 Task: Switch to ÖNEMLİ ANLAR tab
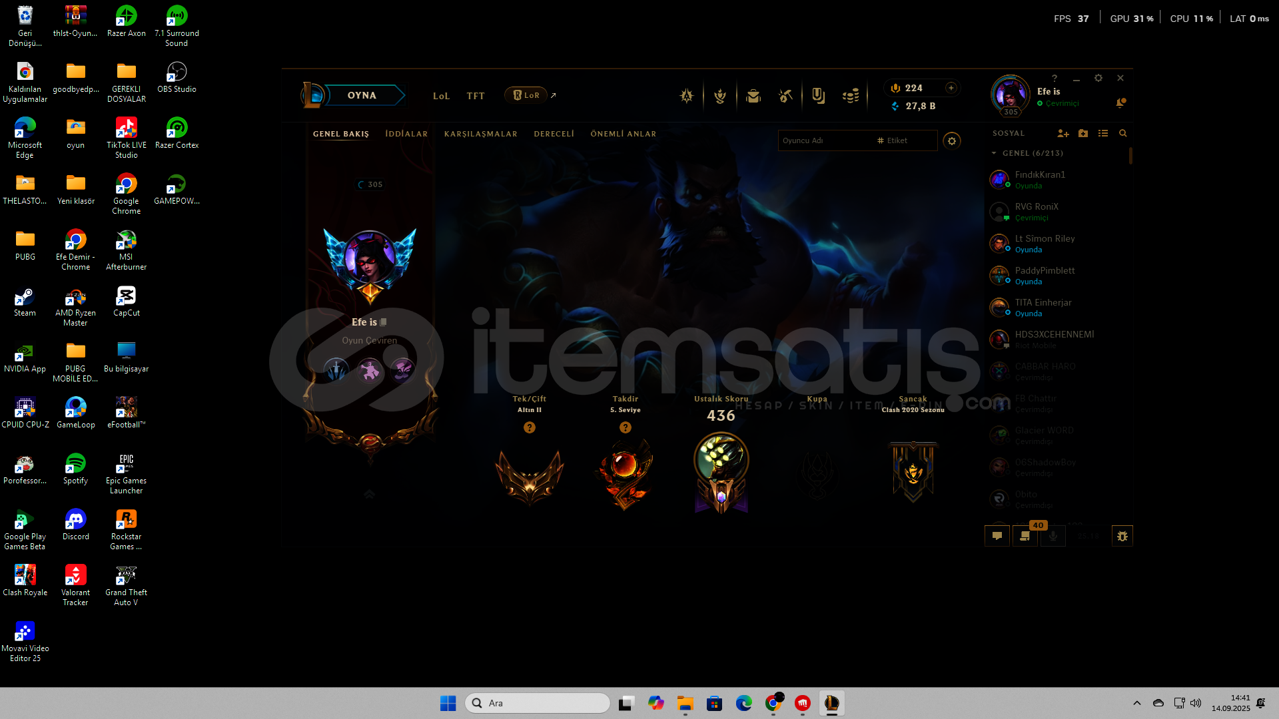pyautogui.click(x=624, y=134)
